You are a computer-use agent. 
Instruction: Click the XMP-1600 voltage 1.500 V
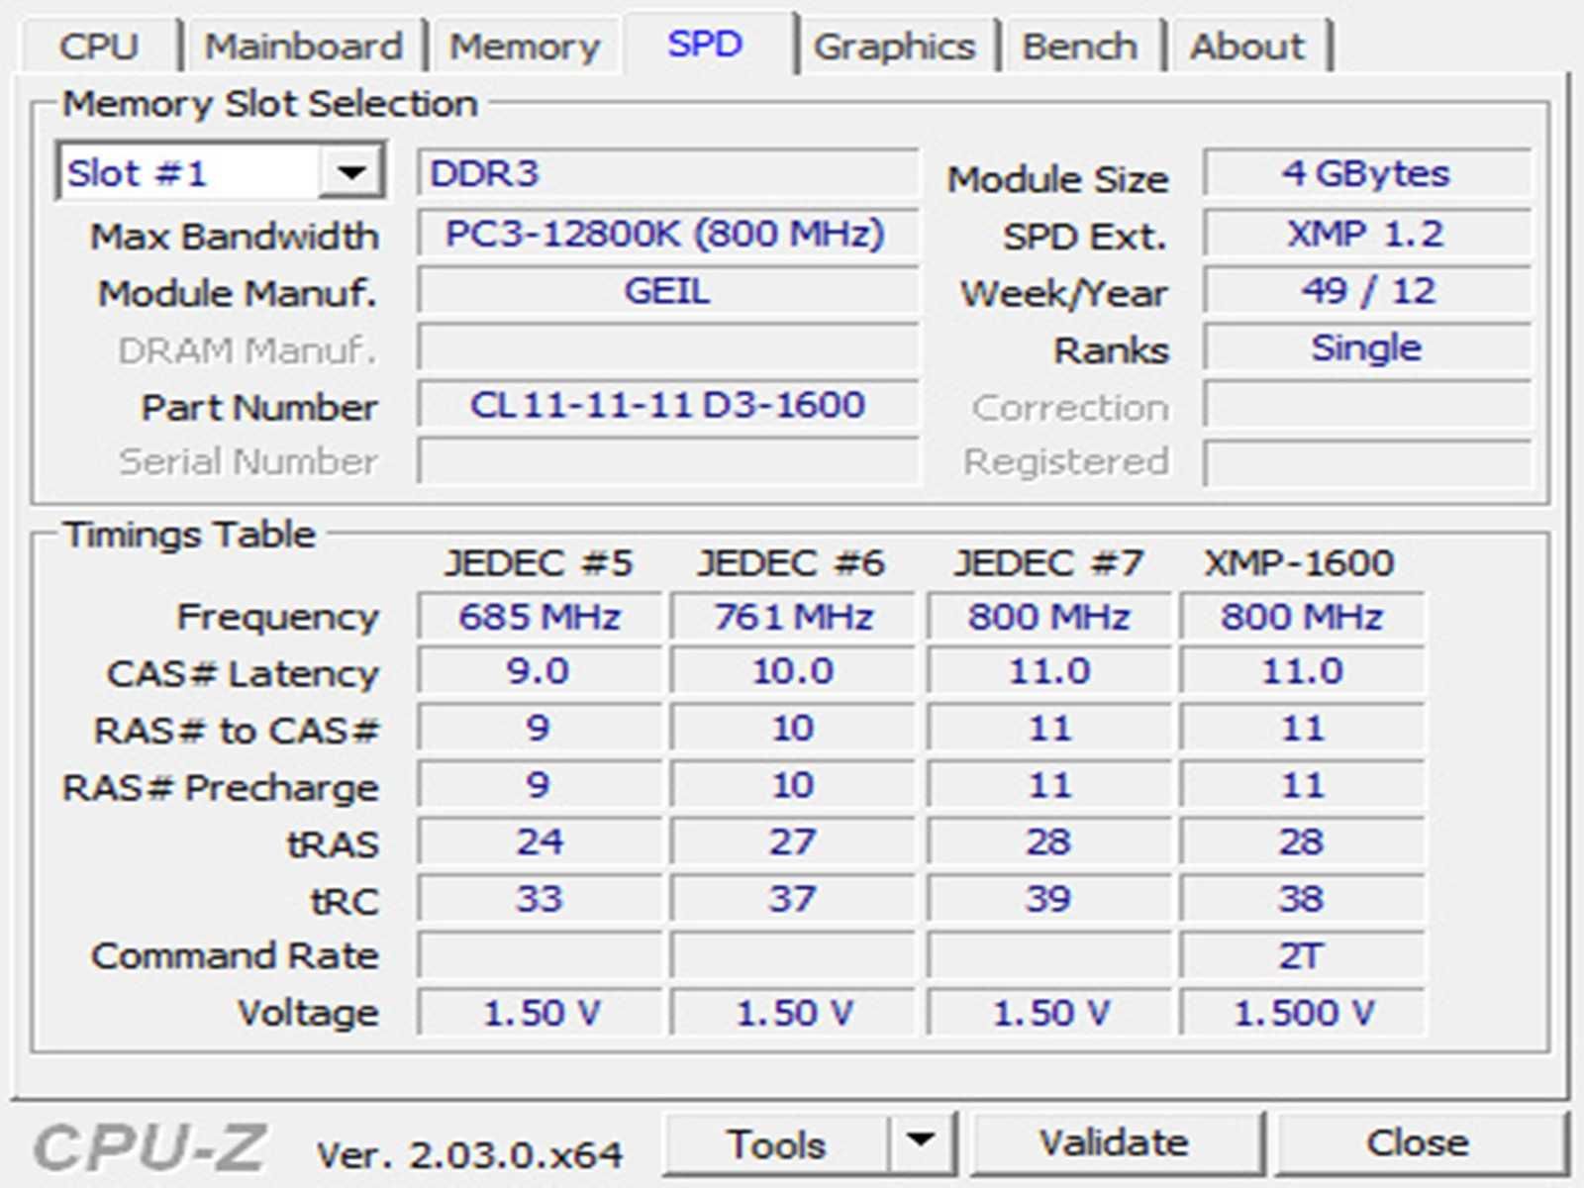[x=1303, y=1013]
